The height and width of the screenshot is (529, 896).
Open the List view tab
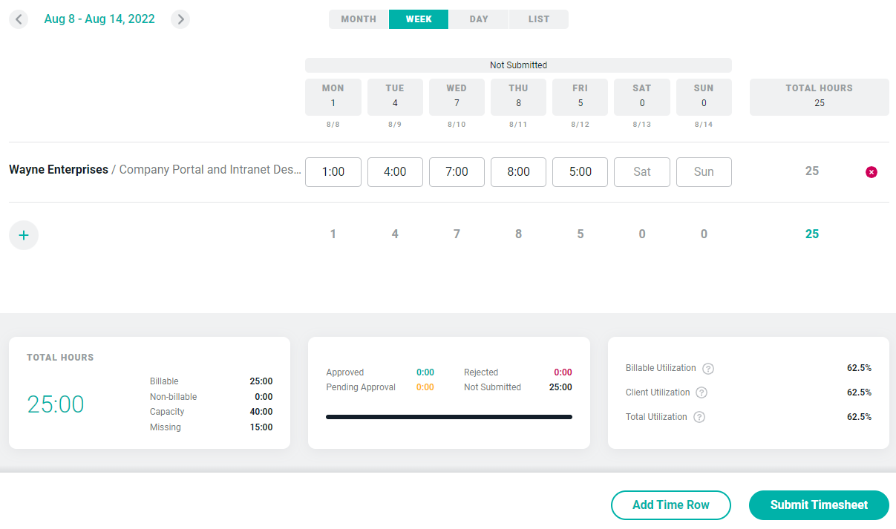tap(539, 19)
